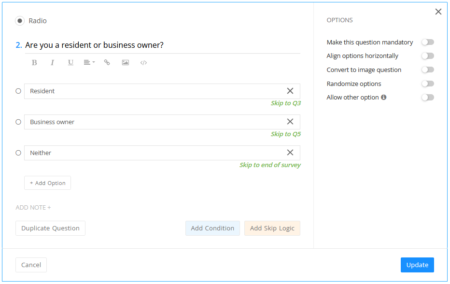Click the Business owner text field
The height and width of the screenshot is (284, 450).
pos(162,122)
